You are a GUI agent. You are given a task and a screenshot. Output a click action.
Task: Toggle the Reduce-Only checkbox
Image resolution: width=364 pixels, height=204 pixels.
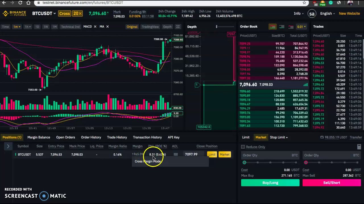pyautogui.click(x=243, y=147)
